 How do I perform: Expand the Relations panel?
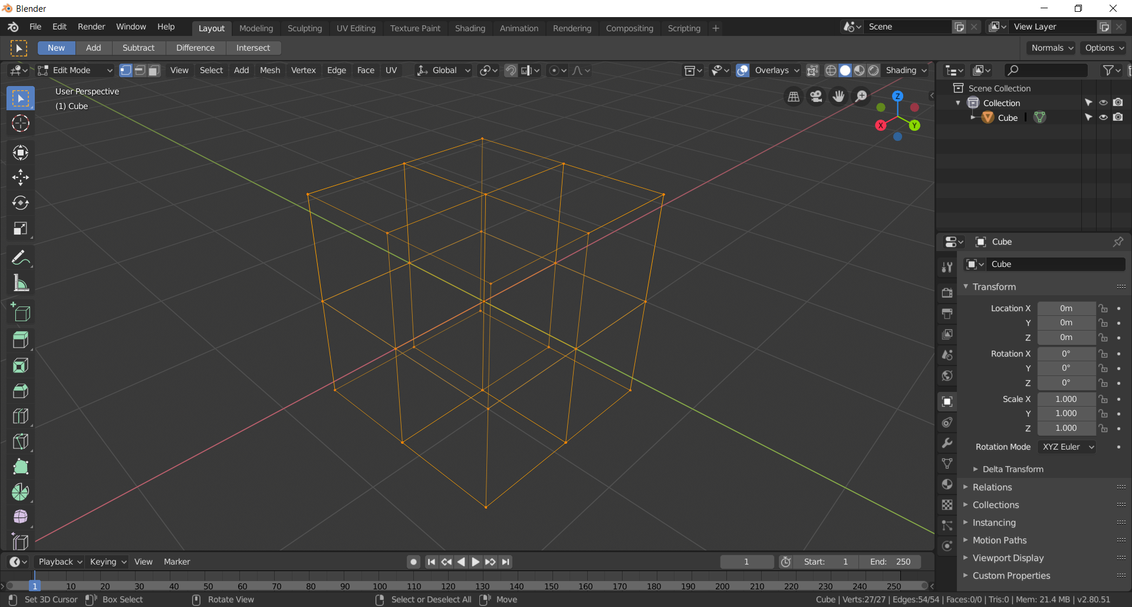click(x=992, y=487)
